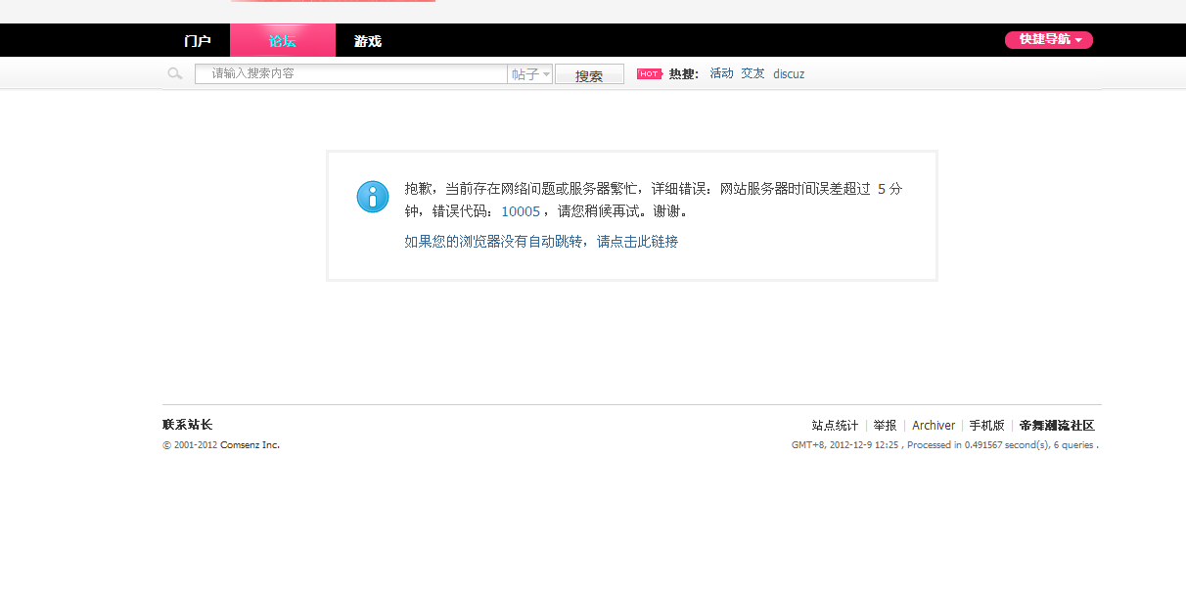Open the 联系站长 contact link
Screen dimensions: 1186x595
point(188,425)
